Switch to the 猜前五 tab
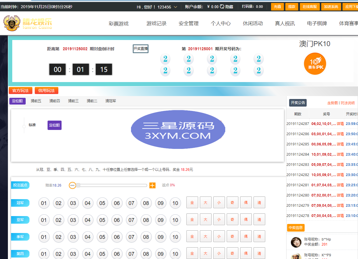Screen dimensions: 358x259 [36, 101]
